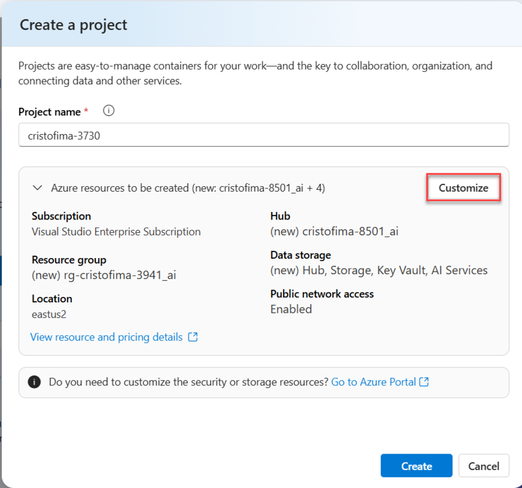Click the Project name text field
This screenshot has width=522, height=488.
coord(264,135)
